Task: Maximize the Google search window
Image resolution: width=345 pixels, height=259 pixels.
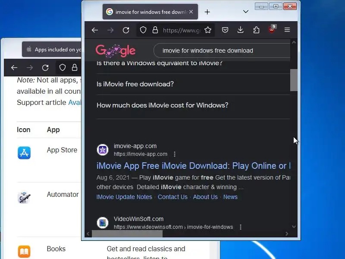Action: (276, 6)
